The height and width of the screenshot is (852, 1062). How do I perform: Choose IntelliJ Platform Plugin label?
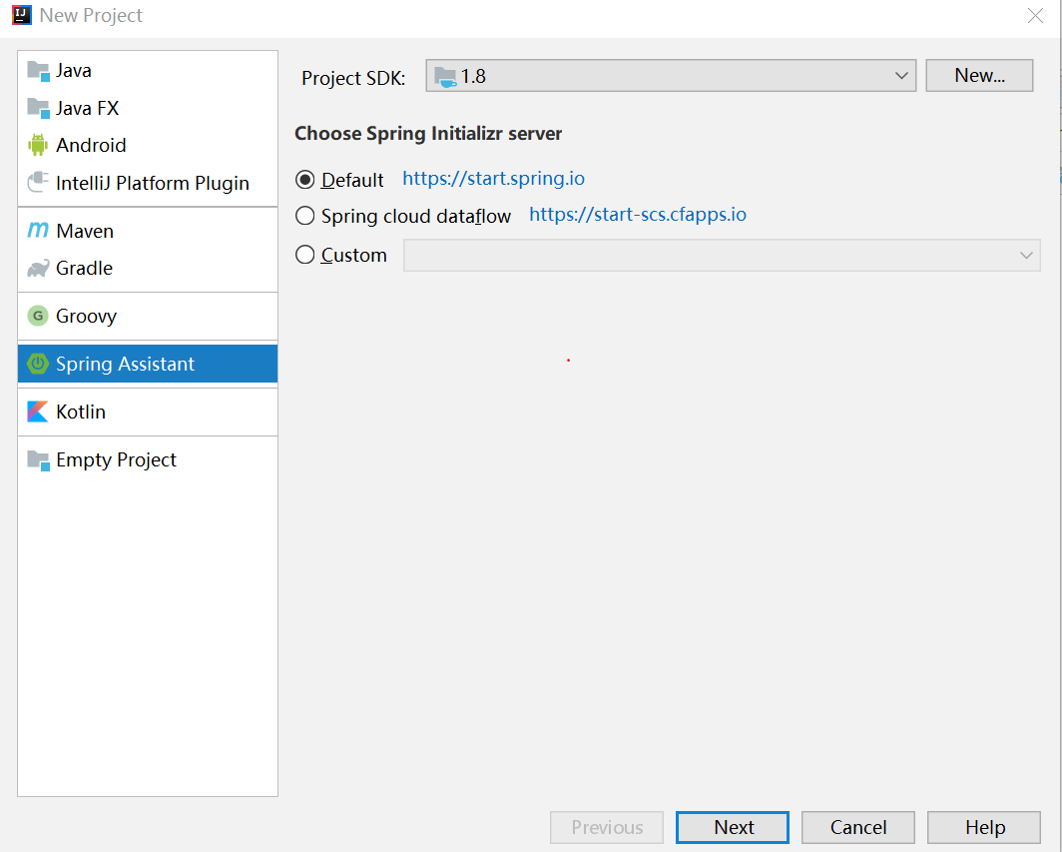pyautogui.click(x=153, y=183)
